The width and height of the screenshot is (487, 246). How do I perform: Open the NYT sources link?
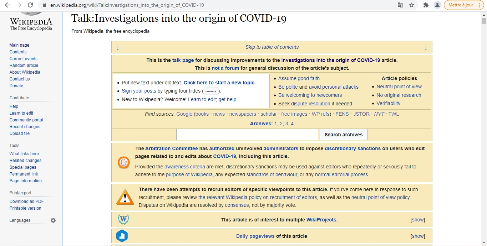(x=379, y=114)
